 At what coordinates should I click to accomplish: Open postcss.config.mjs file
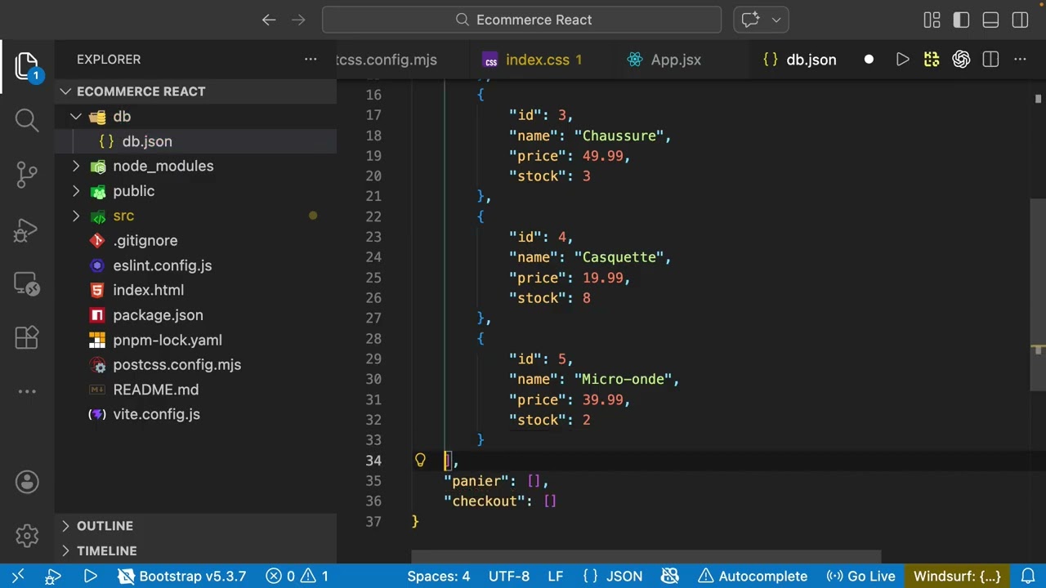click(x=196, y=365)
